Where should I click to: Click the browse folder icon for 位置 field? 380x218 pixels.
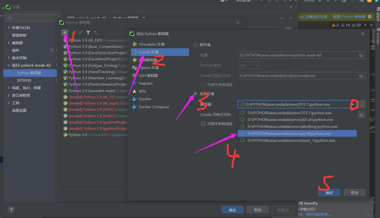pyautogui.click(x=361, y=55)
